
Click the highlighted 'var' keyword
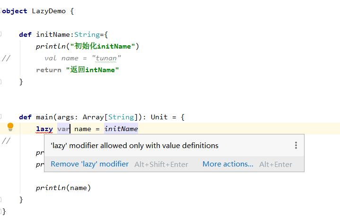pyautogui.click(x=63, y=129)
